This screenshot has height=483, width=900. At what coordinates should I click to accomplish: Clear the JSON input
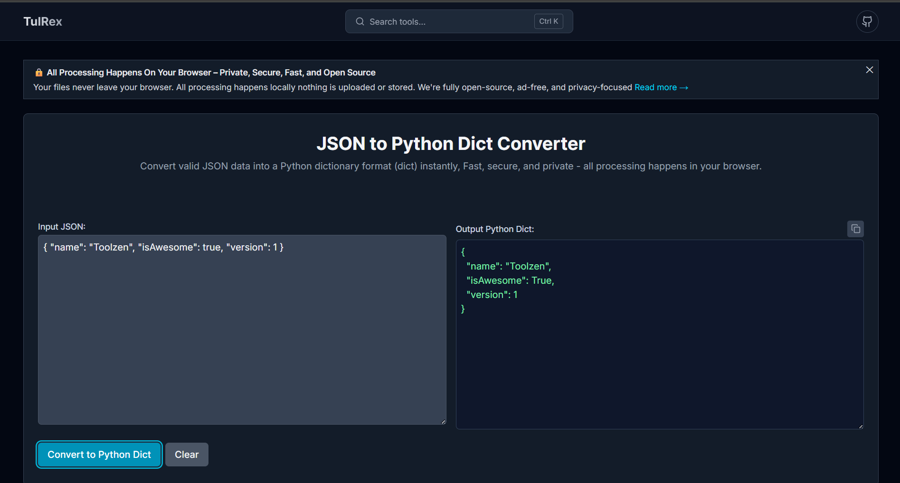pyautogui.click(x=187, y=455)
